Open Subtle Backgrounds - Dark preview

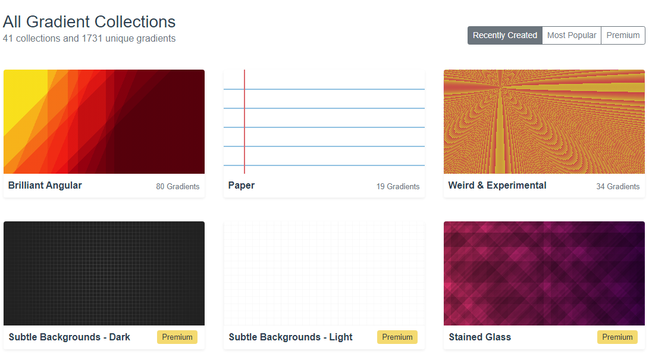(x=104, y=273)
